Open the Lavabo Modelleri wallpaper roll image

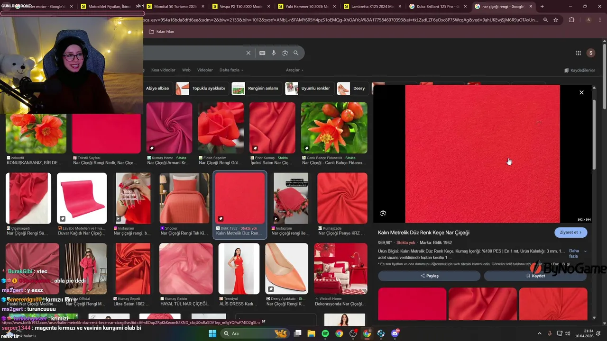tap(82, 198)
